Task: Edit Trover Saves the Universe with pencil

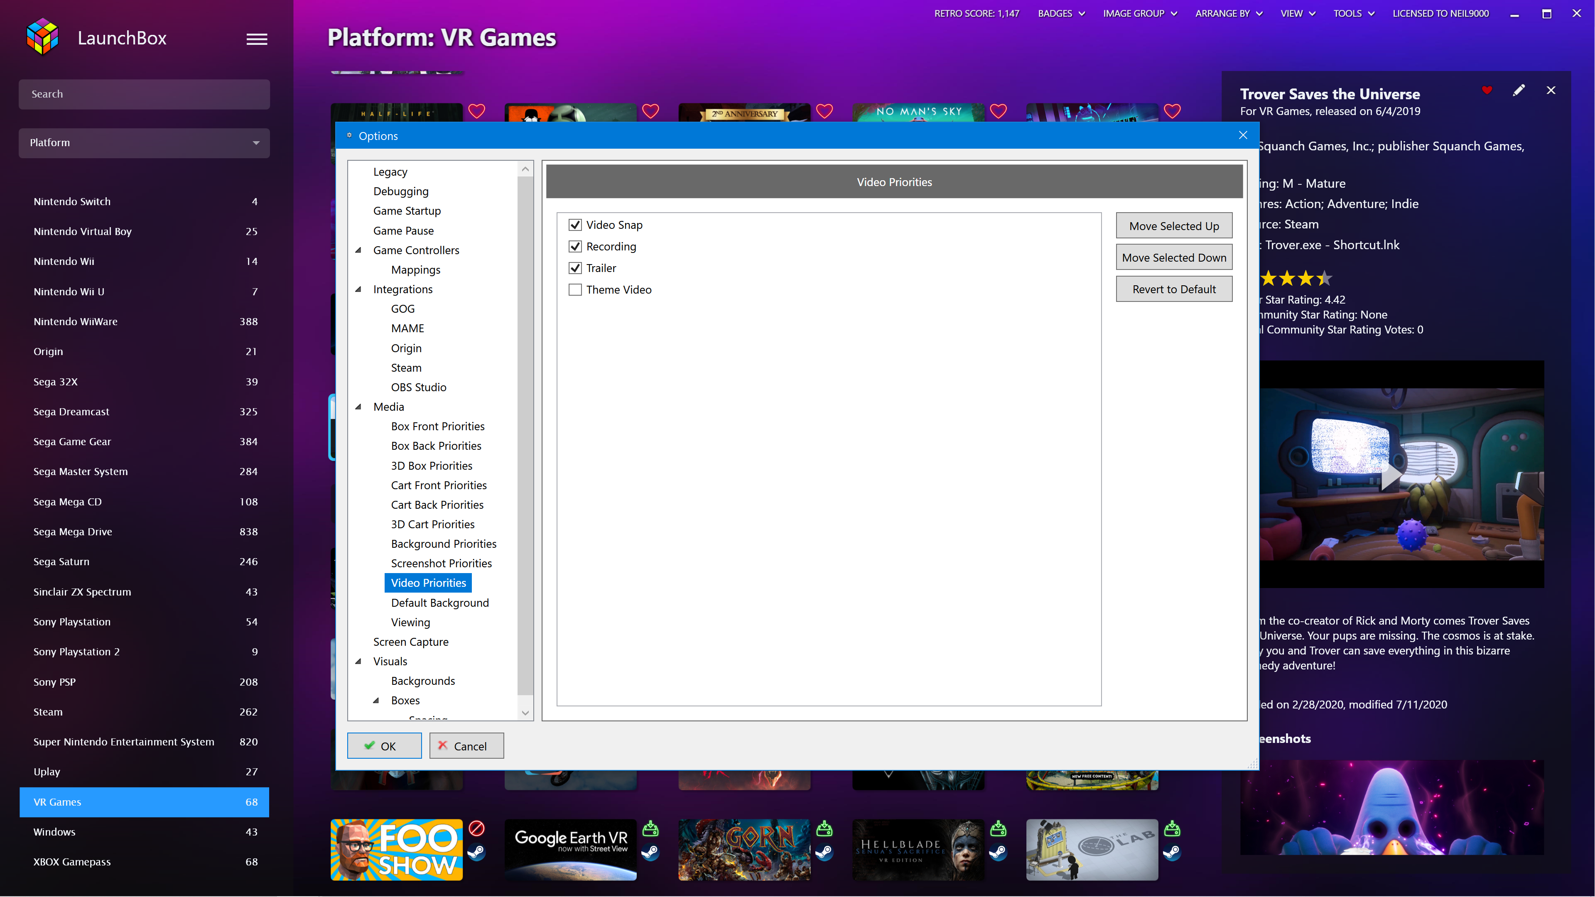Action: (x=1519, y=91)
